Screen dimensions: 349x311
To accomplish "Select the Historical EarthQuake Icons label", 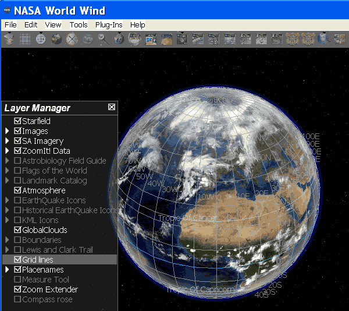I will [70, 210].
